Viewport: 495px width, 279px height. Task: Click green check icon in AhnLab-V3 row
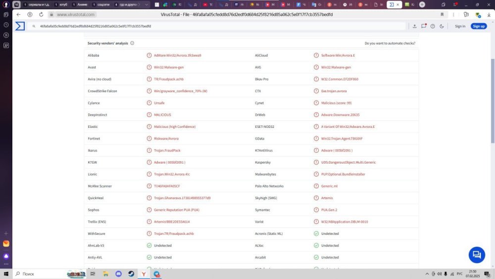(149, 245)
